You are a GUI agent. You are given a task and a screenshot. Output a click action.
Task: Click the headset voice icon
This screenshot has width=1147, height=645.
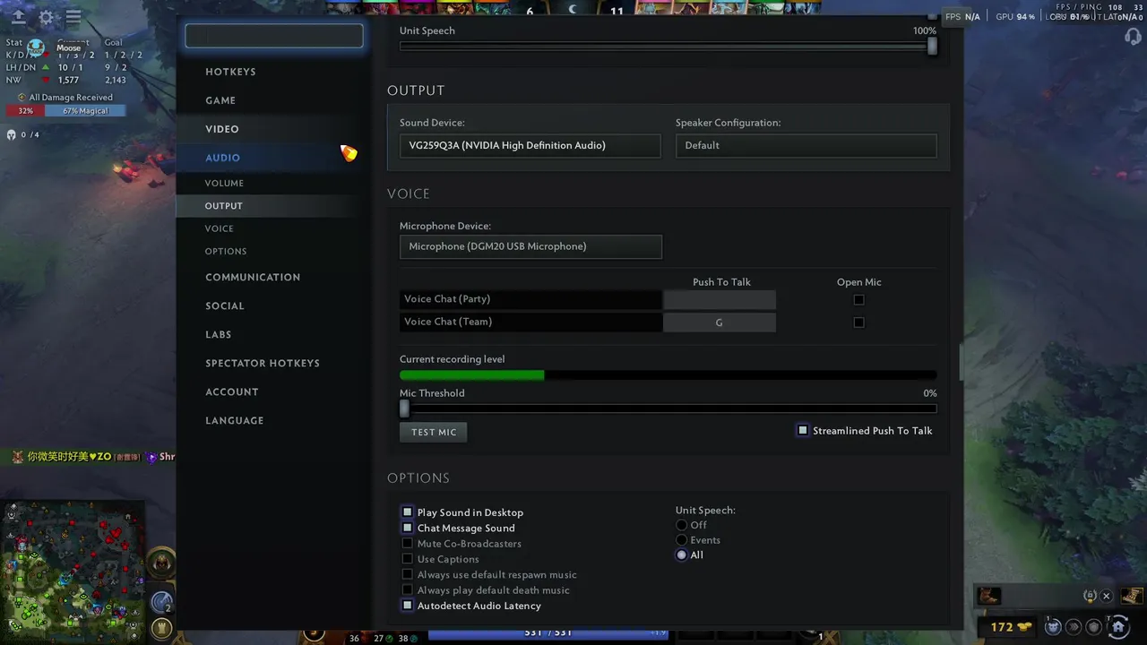(1133, 37)
